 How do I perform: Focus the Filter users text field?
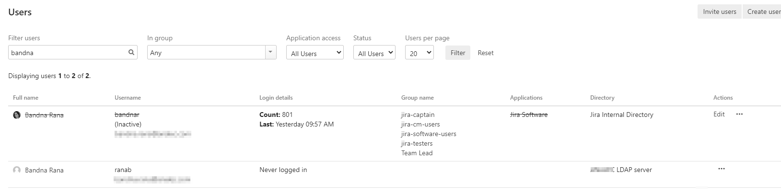pyautogui.click(x=73, y=53)
